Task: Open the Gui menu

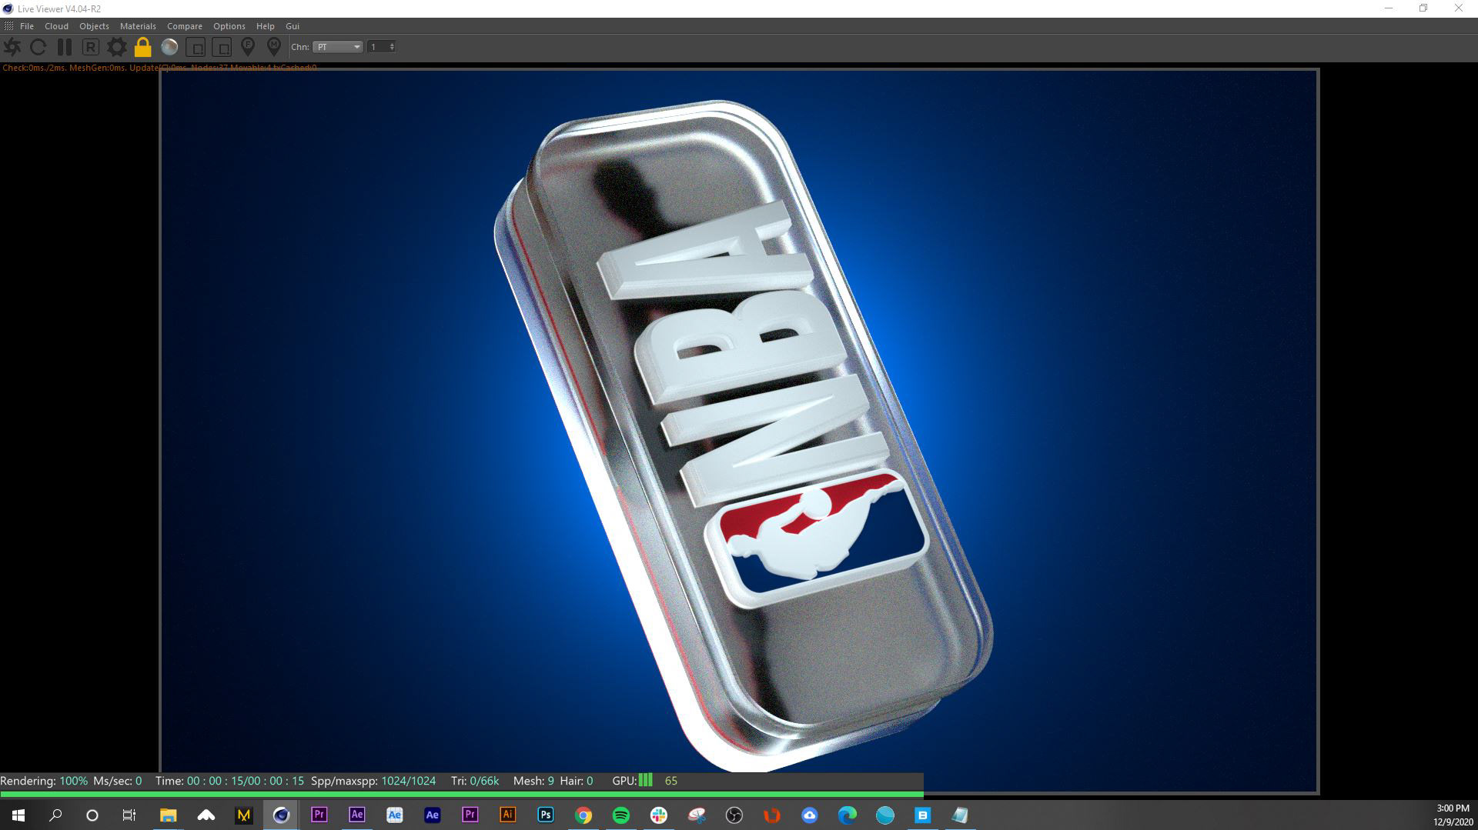Action: pos(293,26)
